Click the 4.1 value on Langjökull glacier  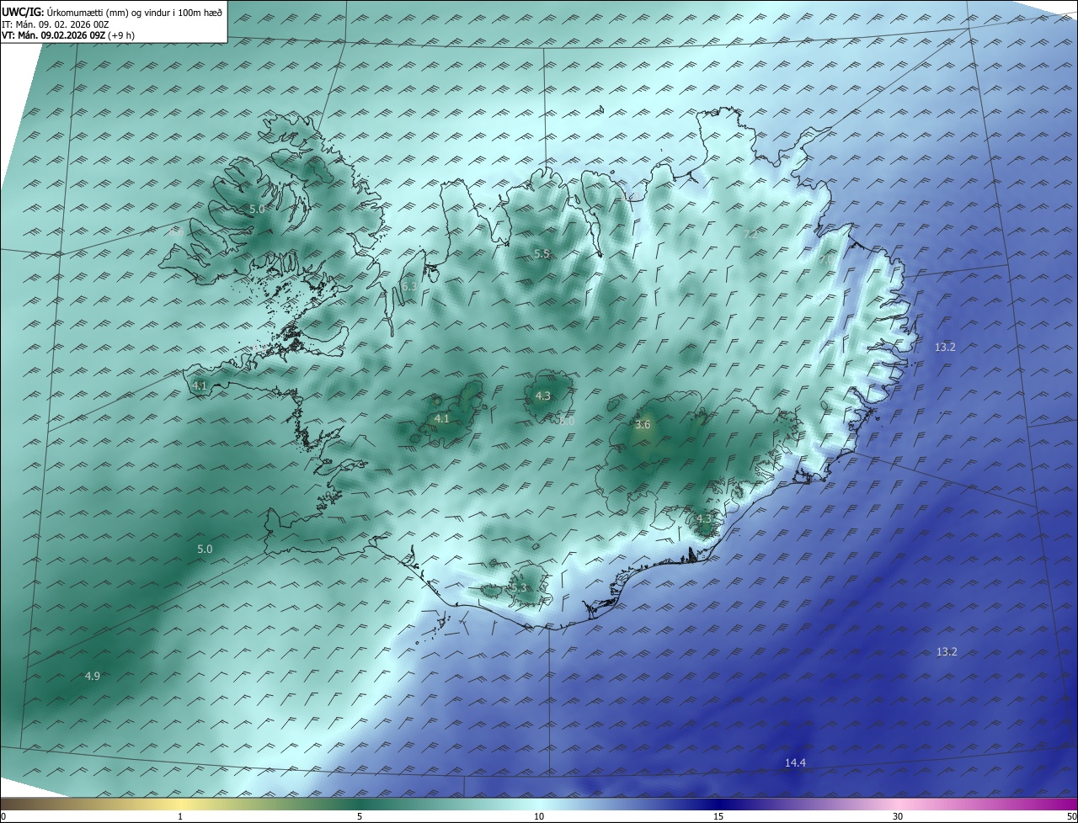pos(442,419)
